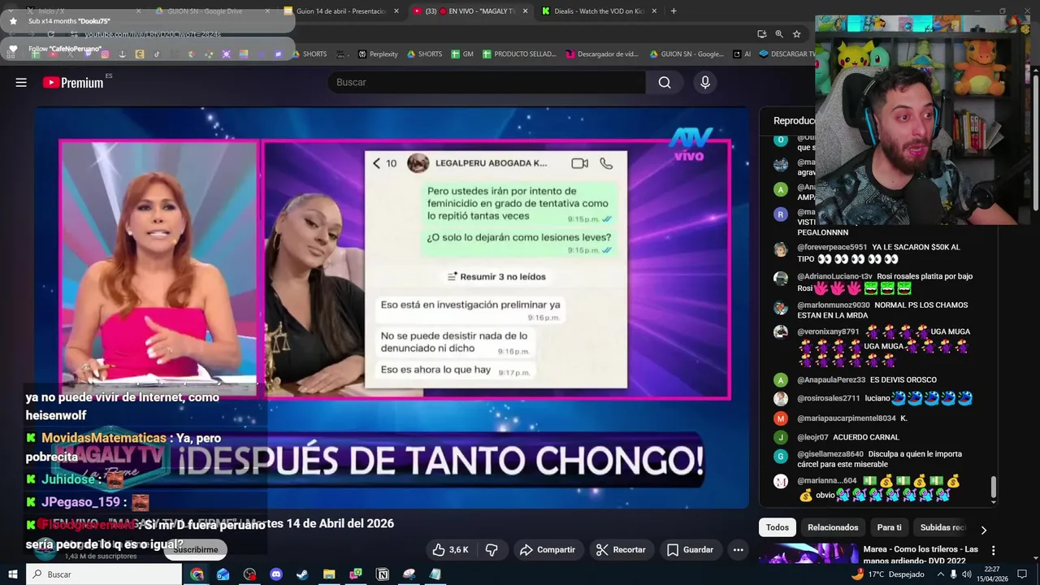Open the clock showing 22:27

[x=992, y=574]
